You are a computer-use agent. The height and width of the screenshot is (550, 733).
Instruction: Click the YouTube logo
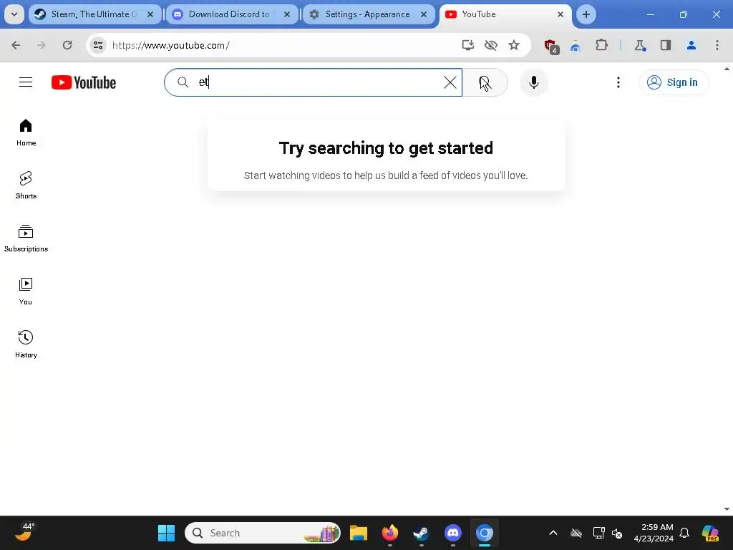pos(84,82)
